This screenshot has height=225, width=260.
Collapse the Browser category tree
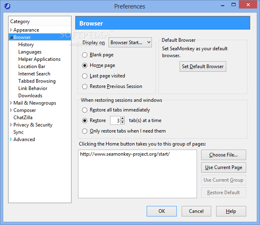[11, 37]
